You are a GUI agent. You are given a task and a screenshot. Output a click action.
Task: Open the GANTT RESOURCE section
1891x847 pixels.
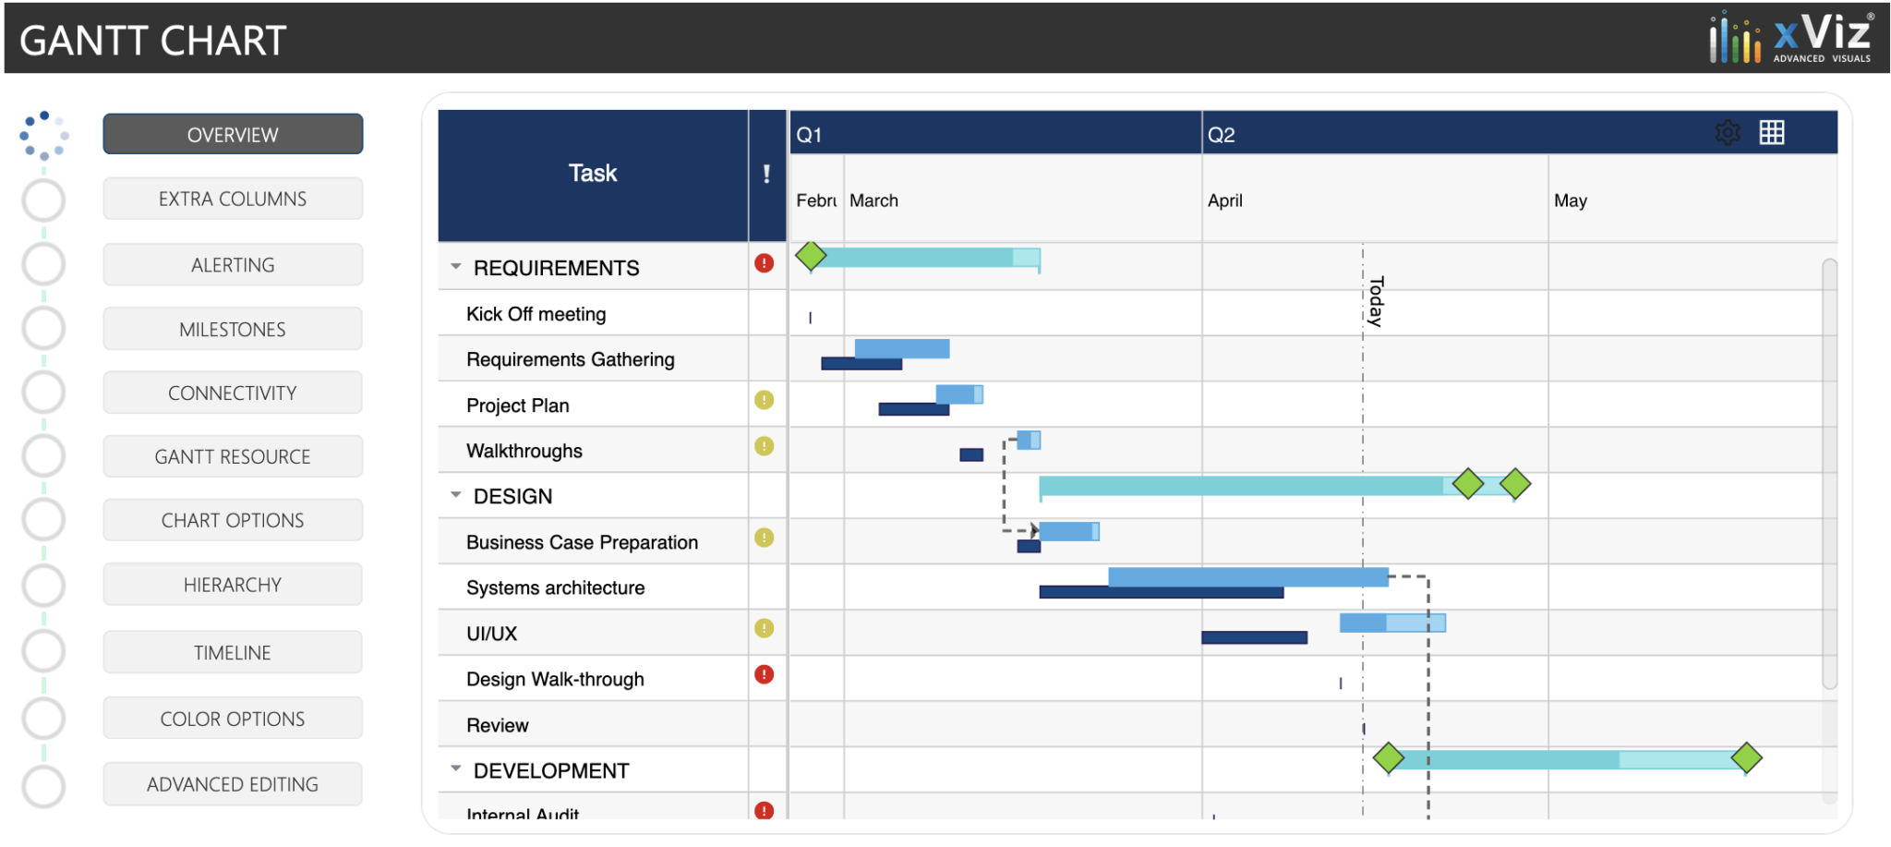232,455
